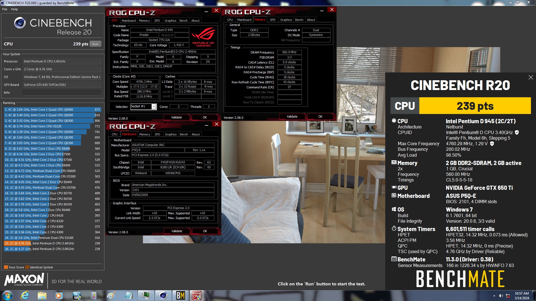Click the Cinebench sphere logo icon
This screenshot has width=536, height=301.
point(20,23)
